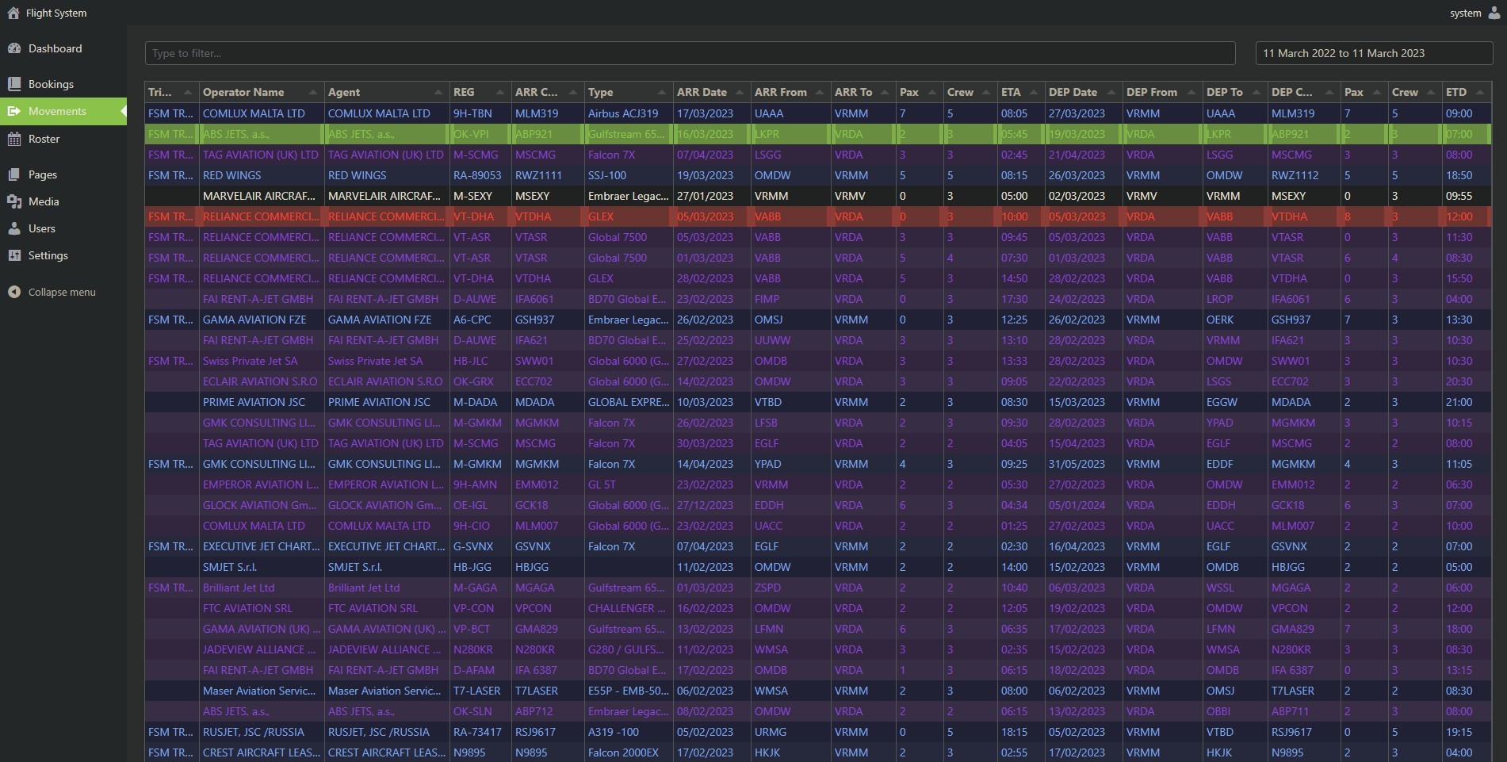
Task: Click the Dashboard gauge icon
Action: [x=13, y=48]
